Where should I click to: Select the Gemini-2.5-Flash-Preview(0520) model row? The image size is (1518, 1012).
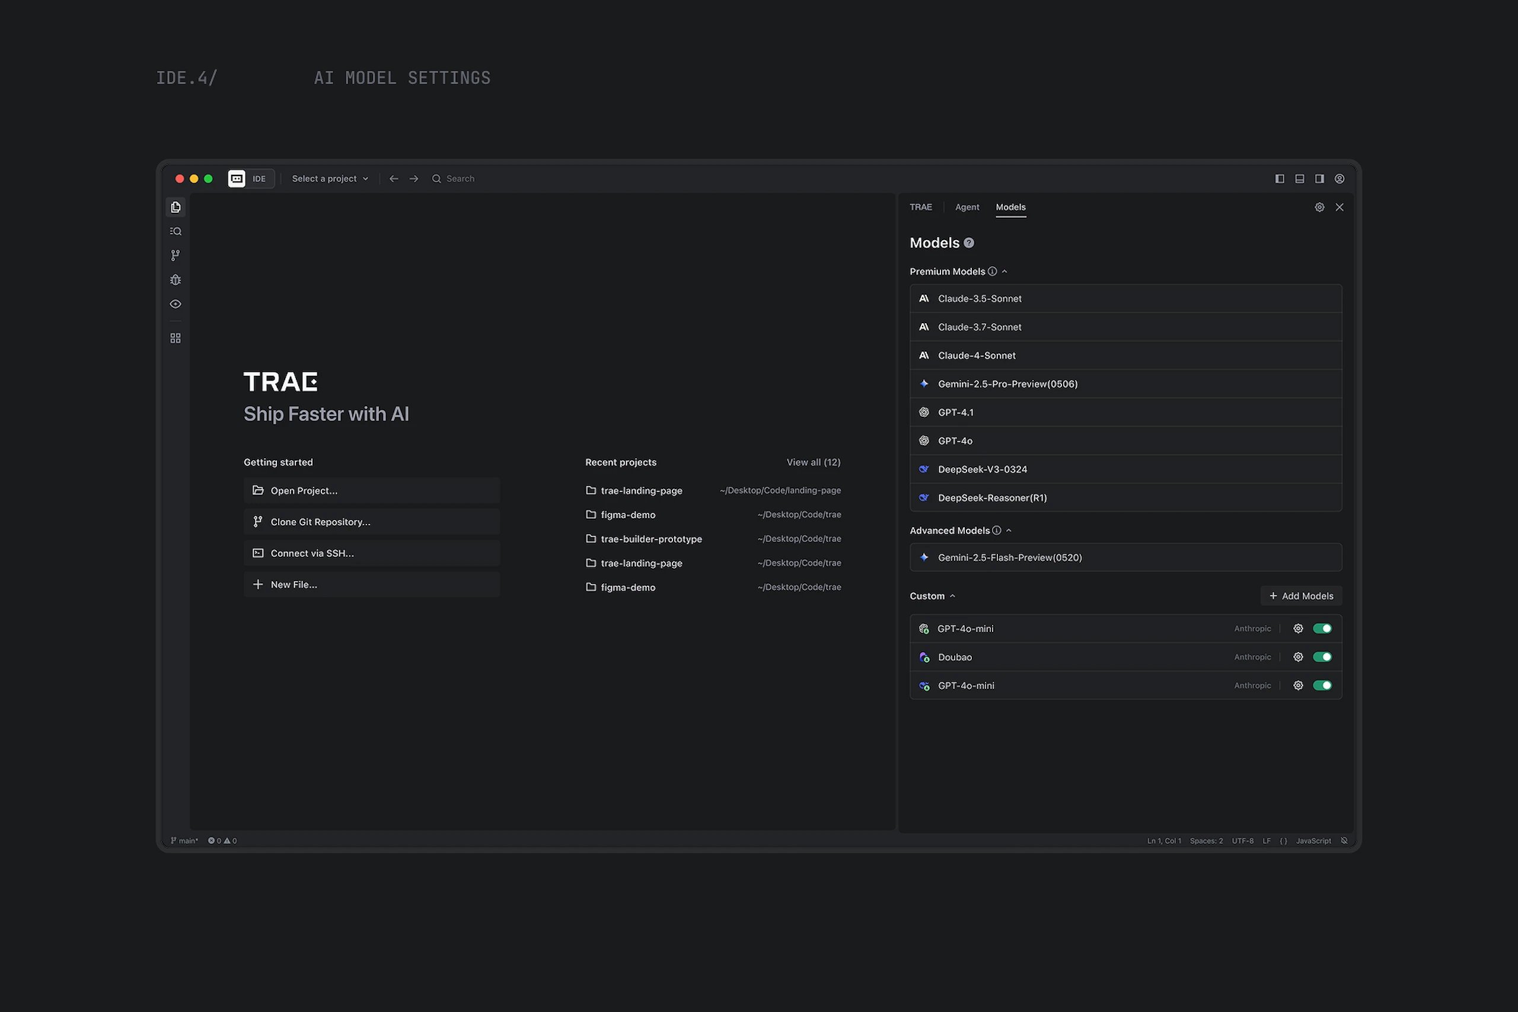click(x=1125, y=558)
